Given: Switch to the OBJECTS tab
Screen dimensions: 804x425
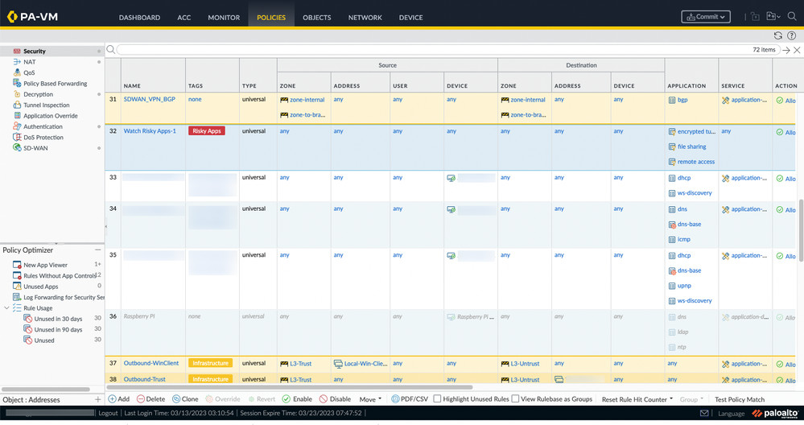Looking at the screenshot, I should click(316, 17).
